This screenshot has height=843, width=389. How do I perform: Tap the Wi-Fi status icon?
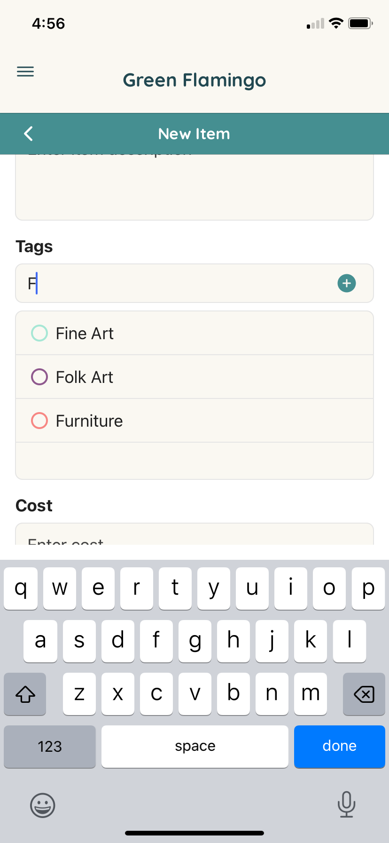tap(336, 23)
